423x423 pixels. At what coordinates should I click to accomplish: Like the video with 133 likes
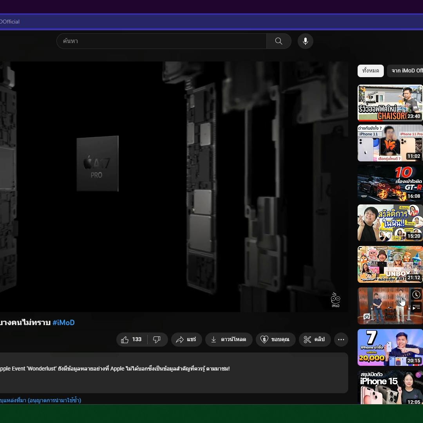click(x=132, y=339)
